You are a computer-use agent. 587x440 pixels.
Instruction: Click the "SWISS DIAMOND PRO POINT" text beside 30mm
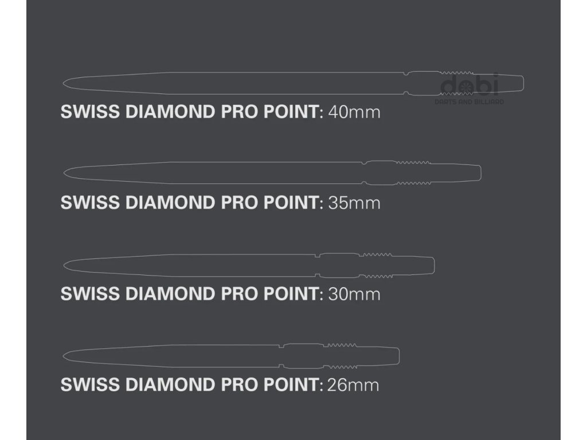point(189,293)
